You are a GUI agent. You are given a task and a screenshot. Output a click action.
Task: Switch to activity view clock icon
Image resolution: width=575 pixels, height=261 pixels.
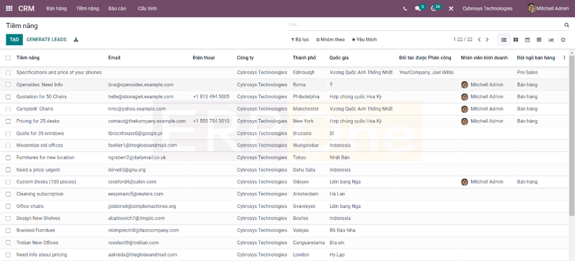563,40
